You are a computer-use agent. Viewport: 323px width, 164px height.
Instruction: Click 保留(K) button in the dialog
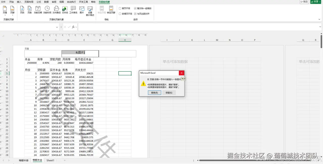click(x=169, y=93)
